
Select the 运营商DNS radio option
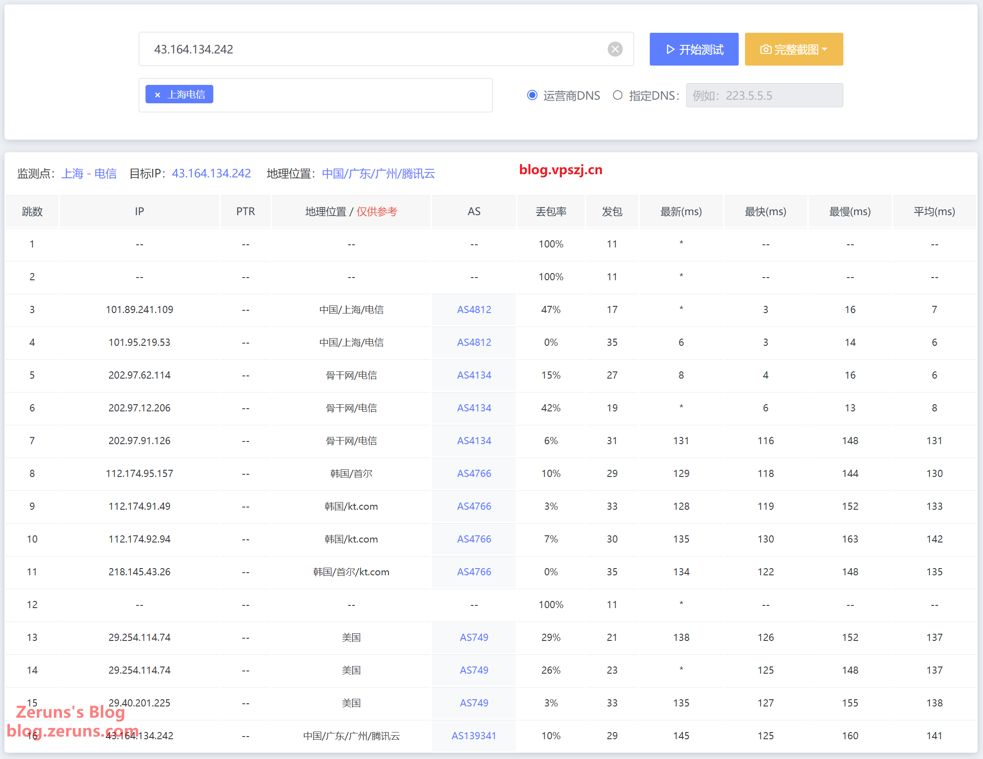point(532,95)
